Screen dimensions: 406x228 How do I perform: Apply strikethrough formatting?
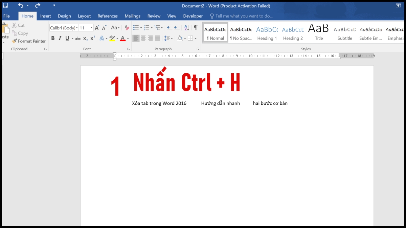coord(77,38)
